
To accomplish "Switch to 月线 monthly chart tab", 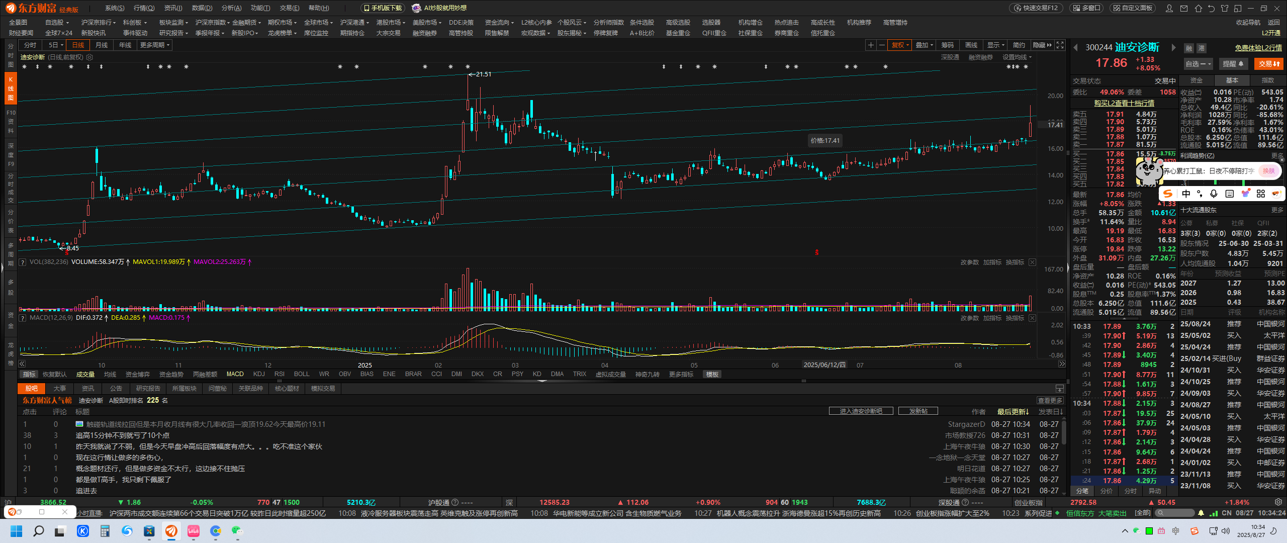I will click(x=102, y=45).
